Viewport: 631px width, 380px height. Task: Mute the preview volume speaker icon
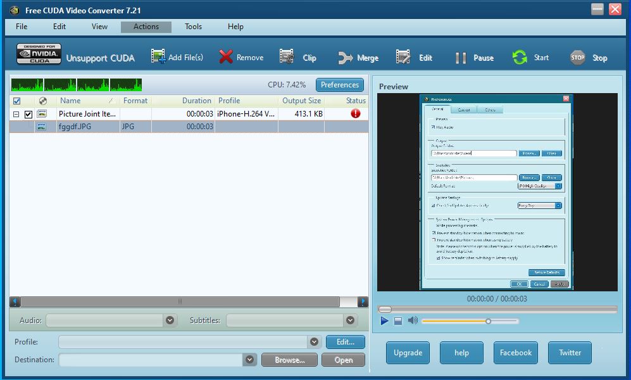coord(413,320)
